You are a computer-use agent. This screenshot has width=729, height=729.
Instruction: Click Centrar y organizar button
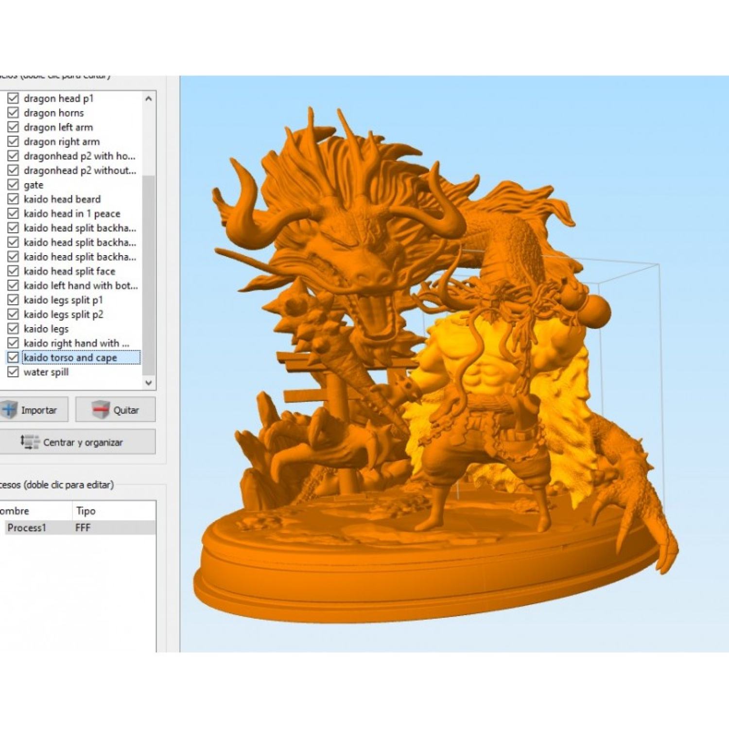tap(77, 442)
